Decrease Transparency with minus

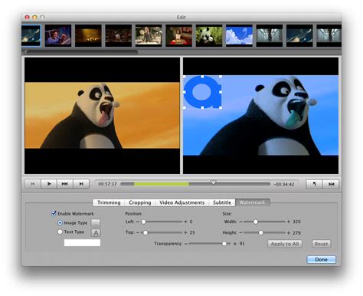click(186, 244)
